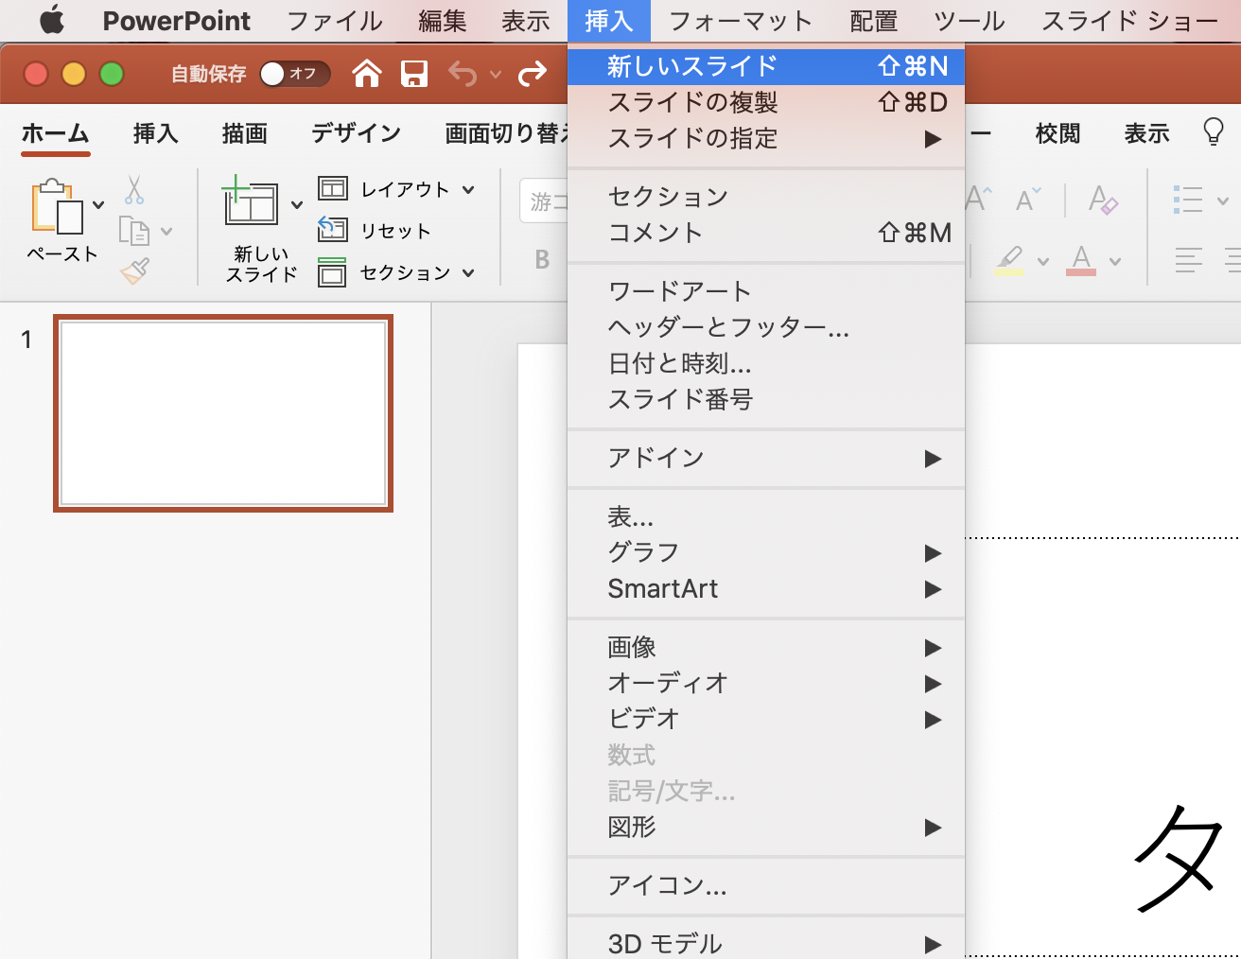Viewport: 1241px width, 959px height.
Task: Click the Cut scissors icon
Action: [134, 189]
